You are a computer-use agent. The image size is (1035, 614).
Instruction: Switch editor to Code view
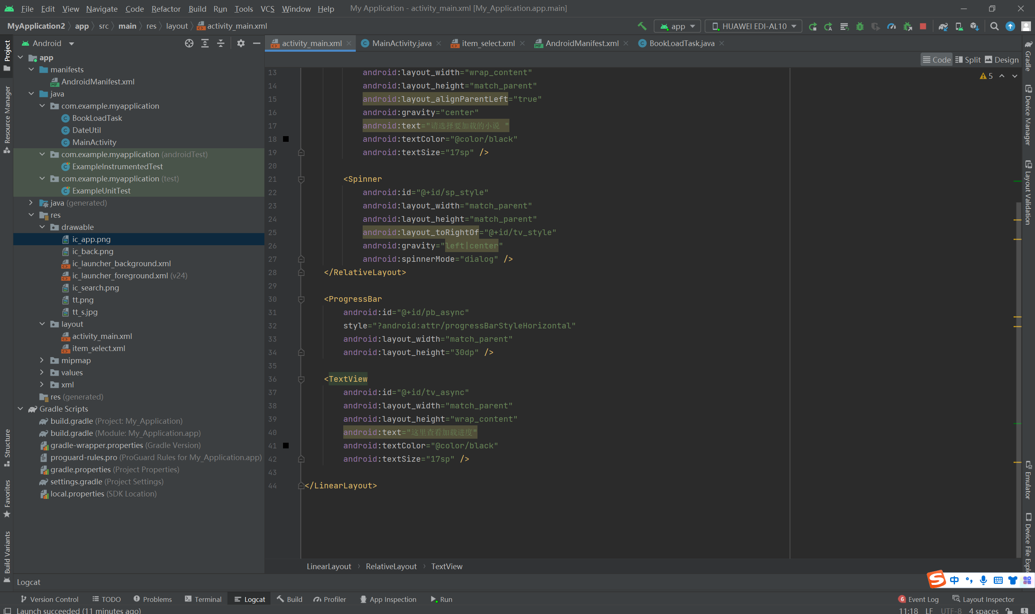pos(936,59)
